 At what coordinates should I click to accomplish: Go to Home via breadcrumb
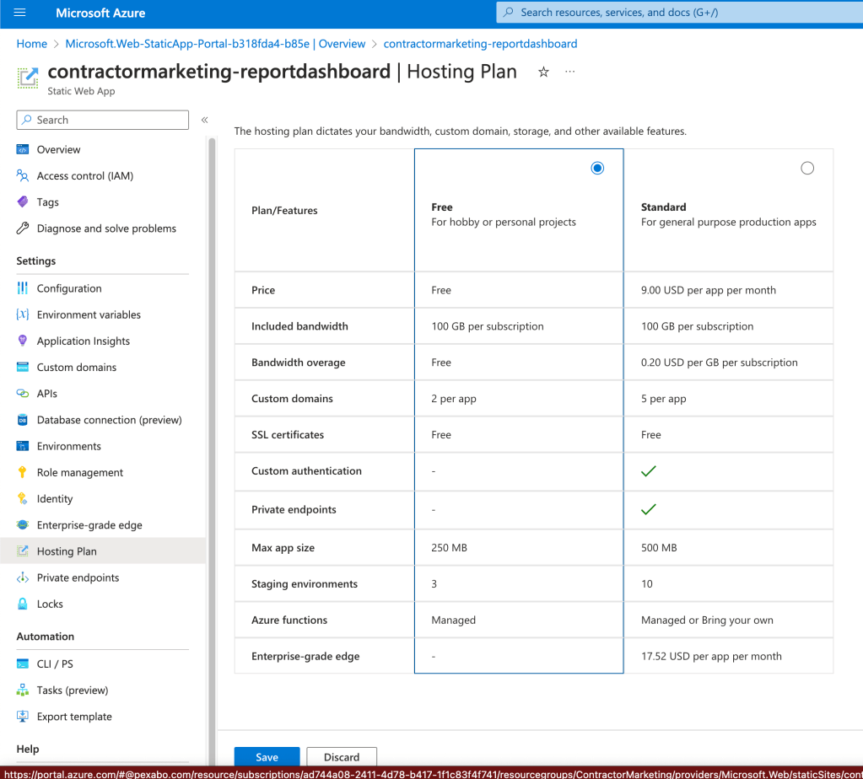pyautogui.click(x=32, y=44)
